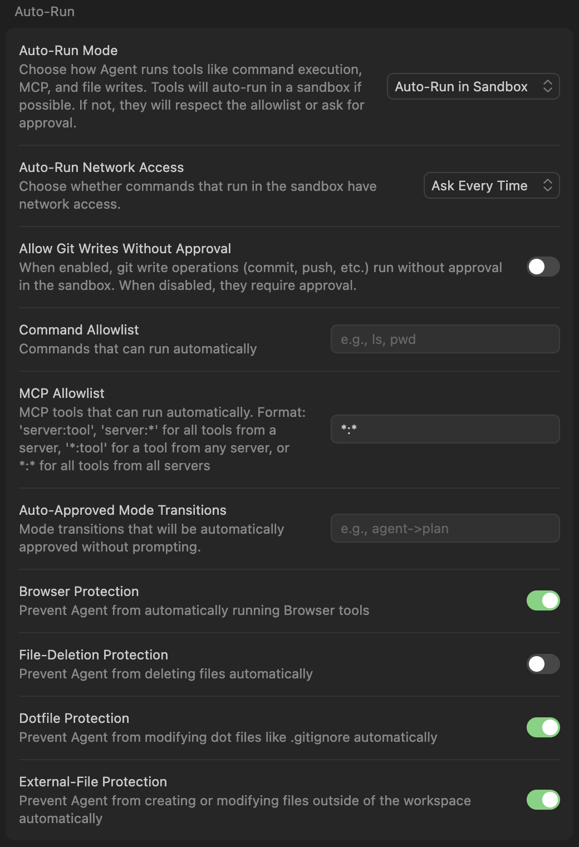
Task: Click the Command Allowlist setting title
Action: click(x=79, y=330)
